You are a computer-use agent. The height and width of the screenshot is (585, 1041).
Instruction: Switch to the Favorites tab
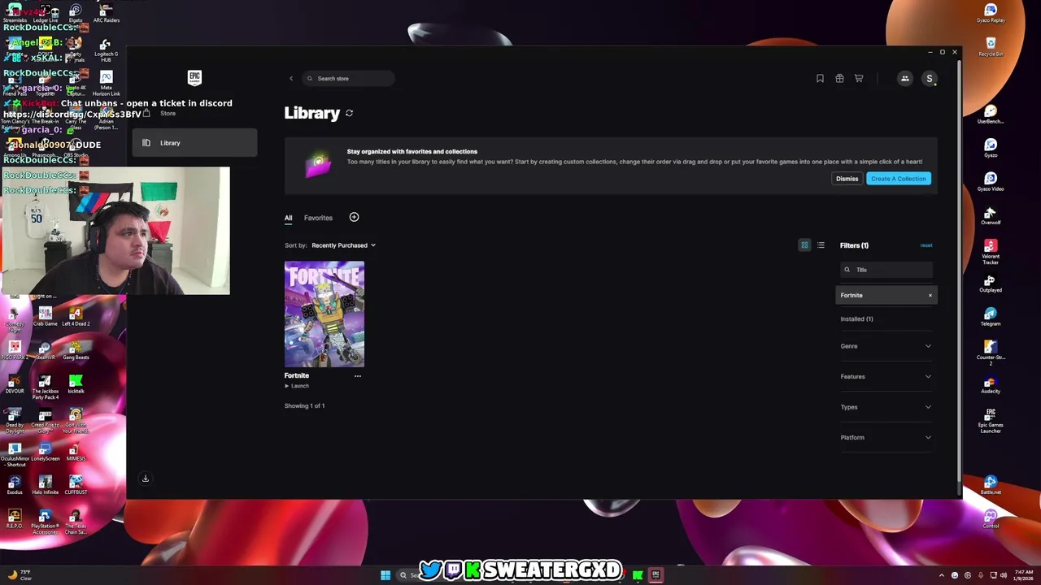point(318,218)
